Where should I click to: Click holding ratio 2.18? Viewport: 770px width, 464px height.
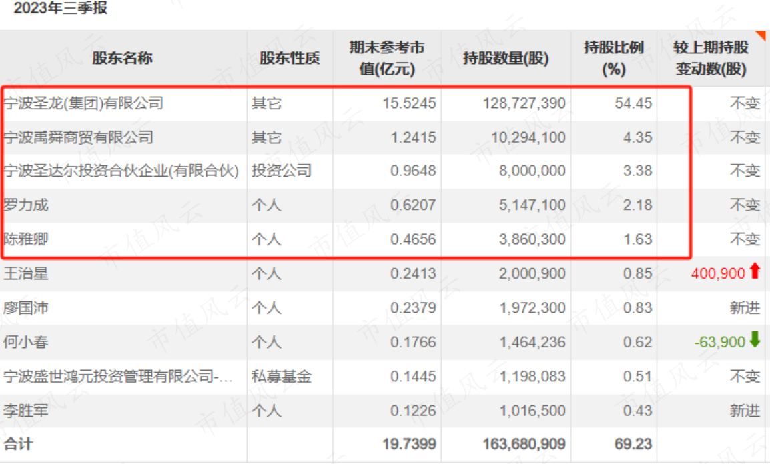[637, 205]
